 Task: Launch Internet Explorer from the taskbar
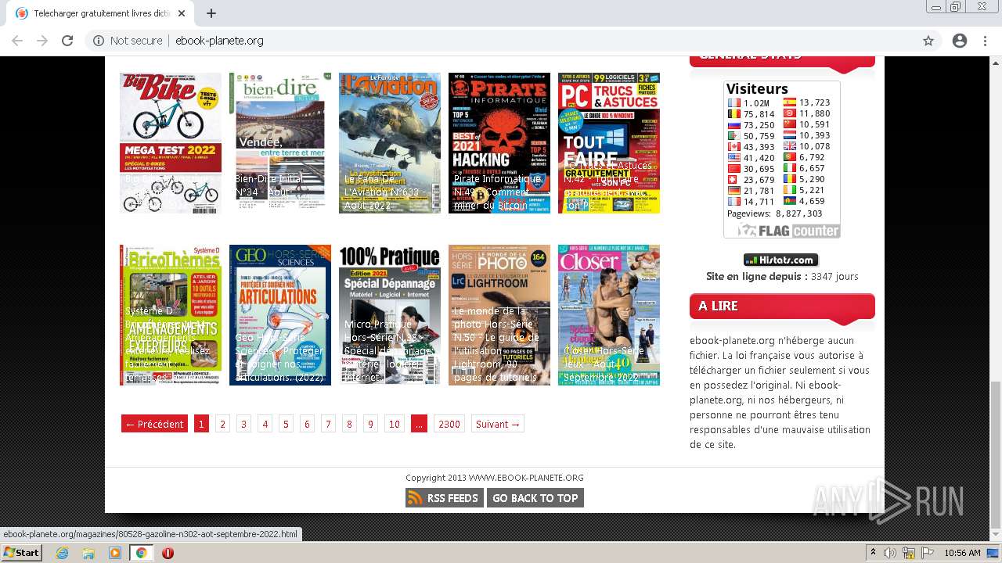click(x=62, y=553)
